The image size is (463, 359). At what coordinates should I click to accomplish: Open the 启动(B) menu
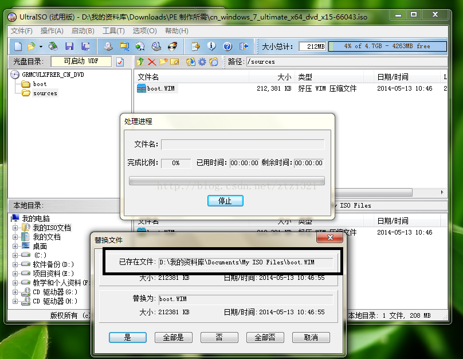tap(83, 31)
